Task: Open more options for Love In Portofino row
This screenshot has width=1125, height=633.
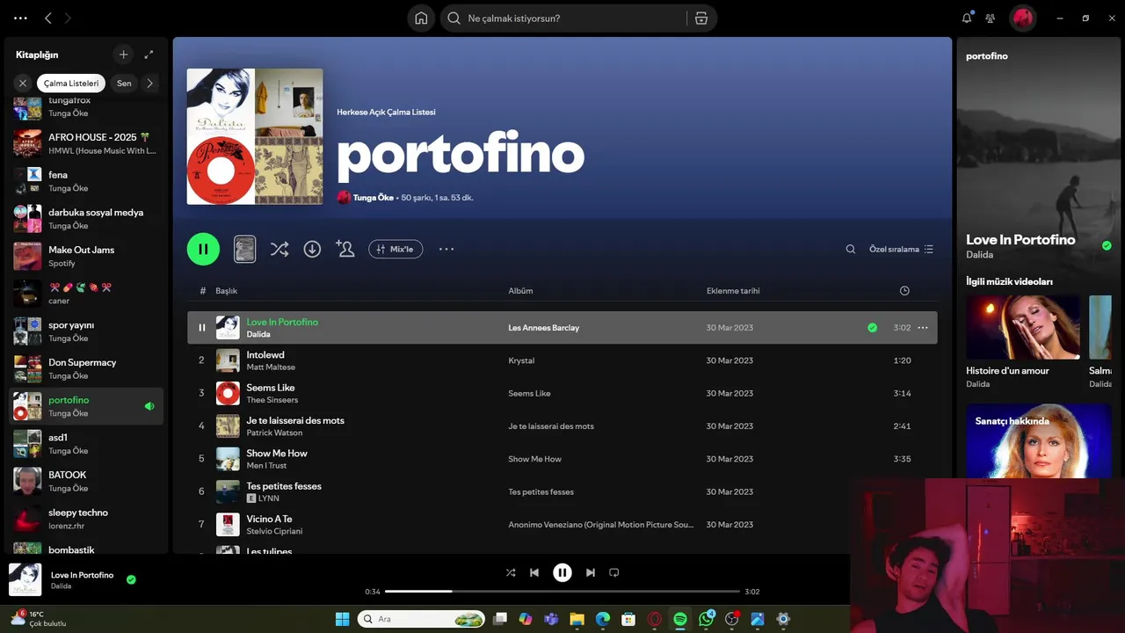Action: [x=923, y=328]
